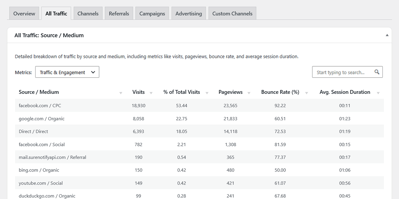Click the Metrics label
Screen dimensions: 399x199
pos(24,72)
